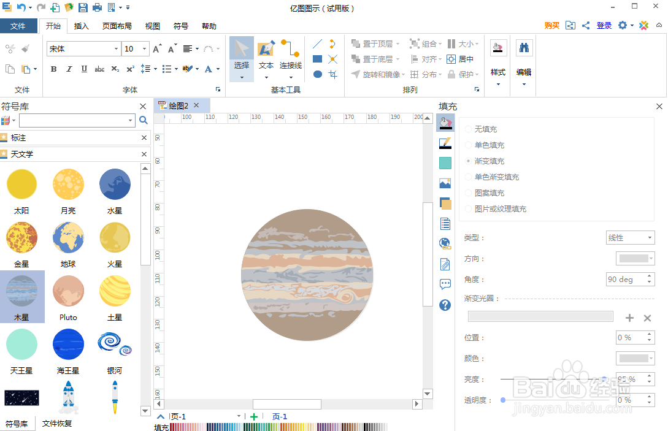Screen dimensions: 668x431
Task: Click the 登录 login link
Action: click(x=604, y=26)
